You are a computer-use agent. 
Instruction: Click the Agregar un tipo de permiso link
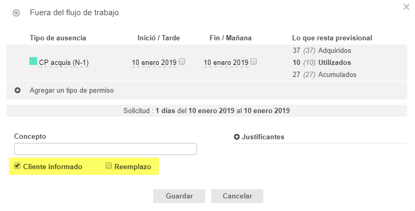[72, 90]
